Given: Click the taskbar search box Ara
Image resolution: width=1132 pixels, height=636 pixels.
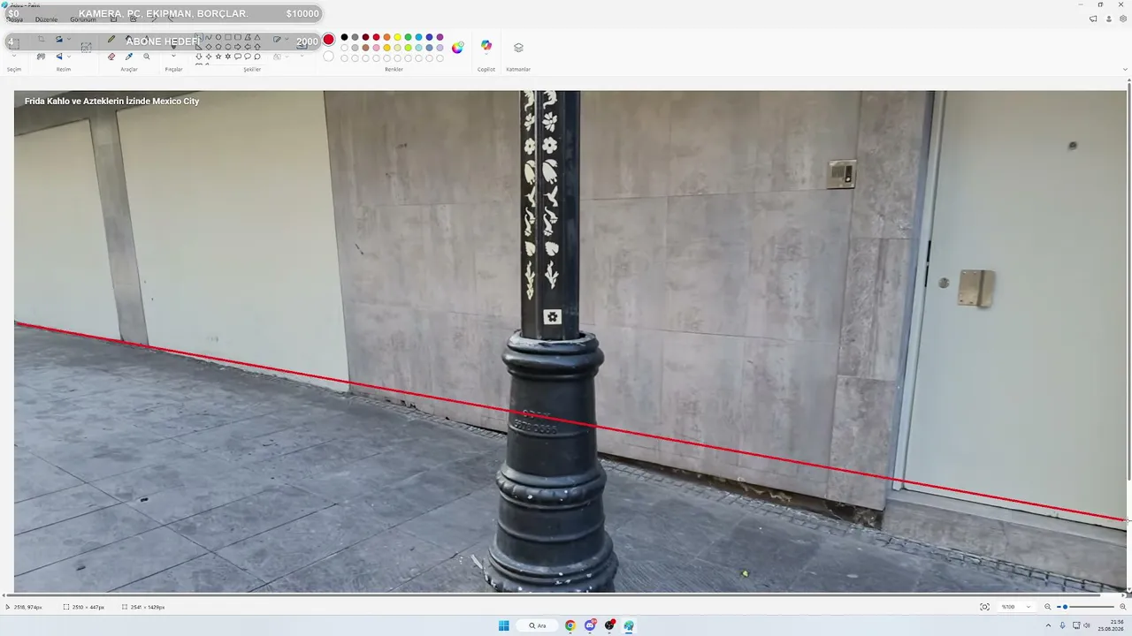Looking at the screenshot, I should 538,625.
